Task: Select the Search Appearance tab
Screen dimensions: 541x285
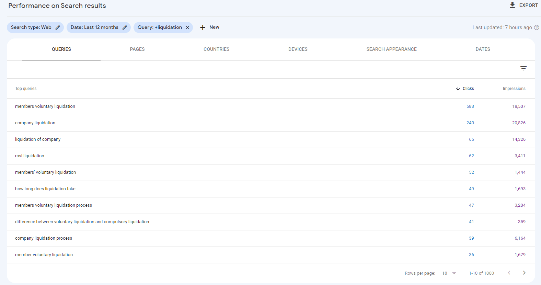Action: (391, 49)
